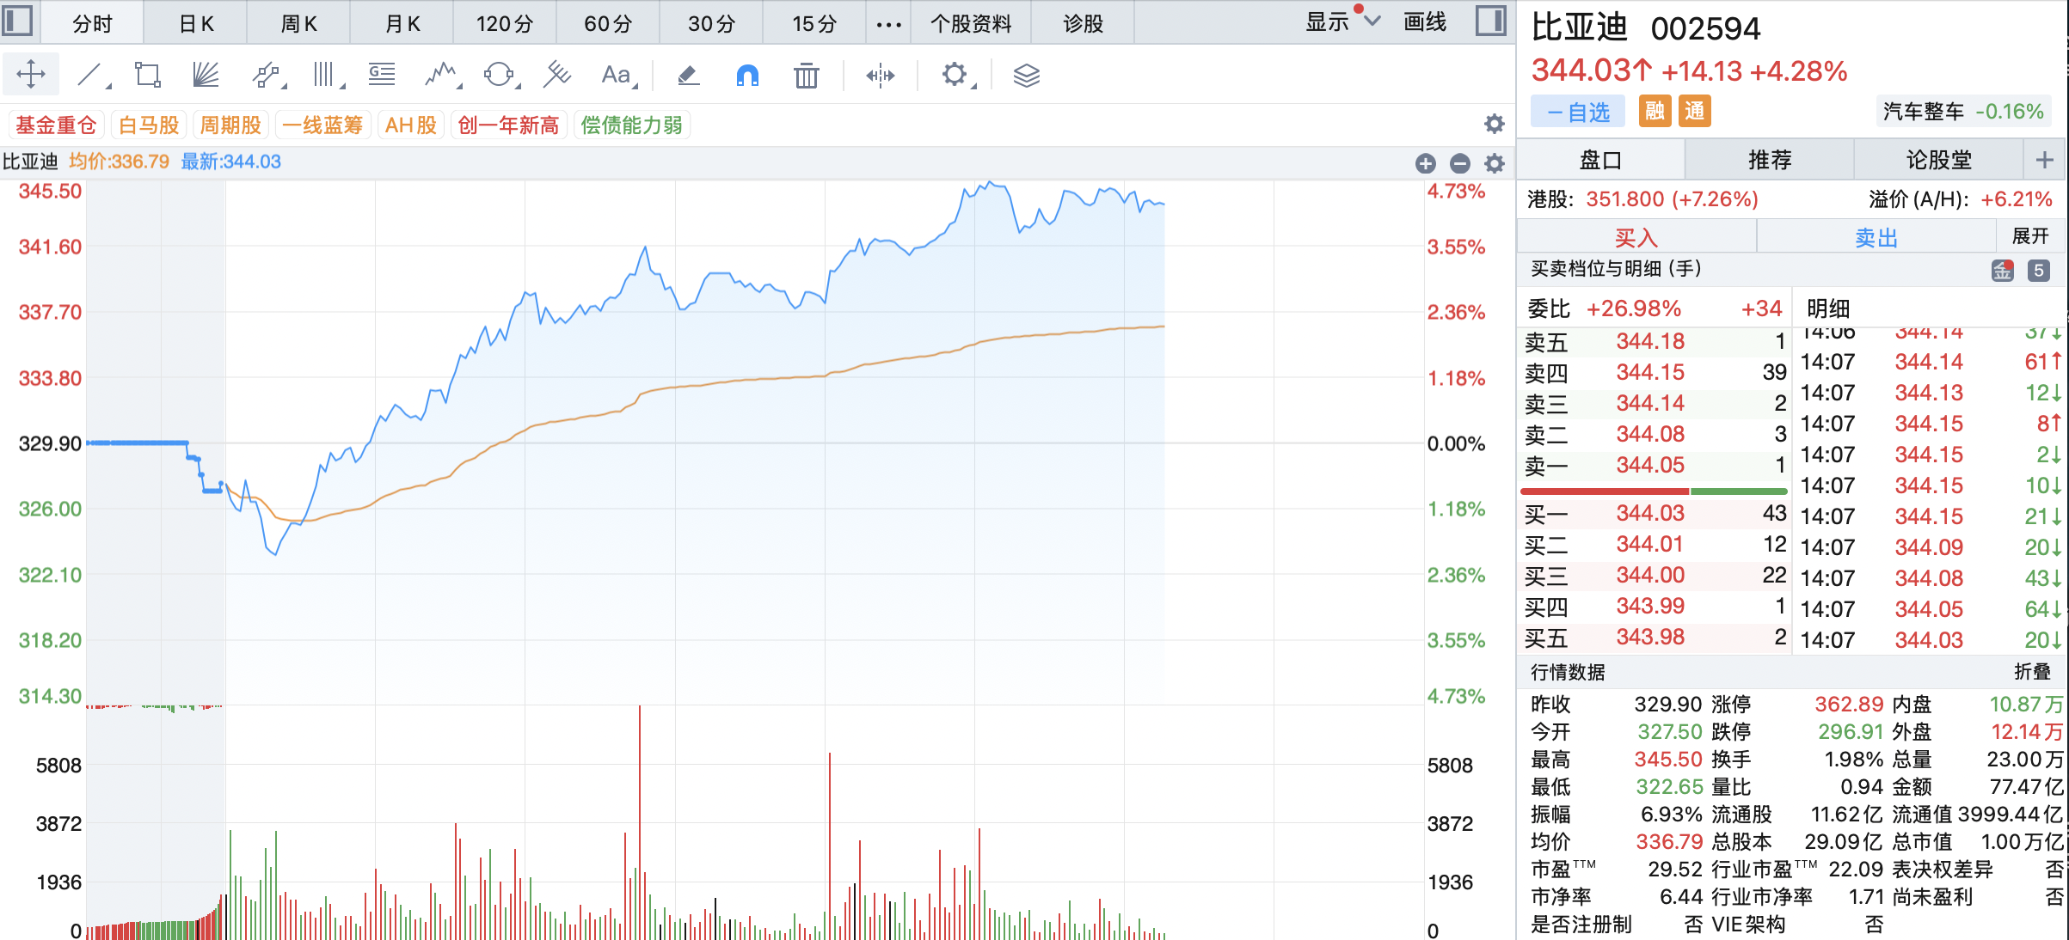Select the trend line drawing tool
This screenshot has width=2069, height=940.
pyautogui.click(x=89, y=75)
